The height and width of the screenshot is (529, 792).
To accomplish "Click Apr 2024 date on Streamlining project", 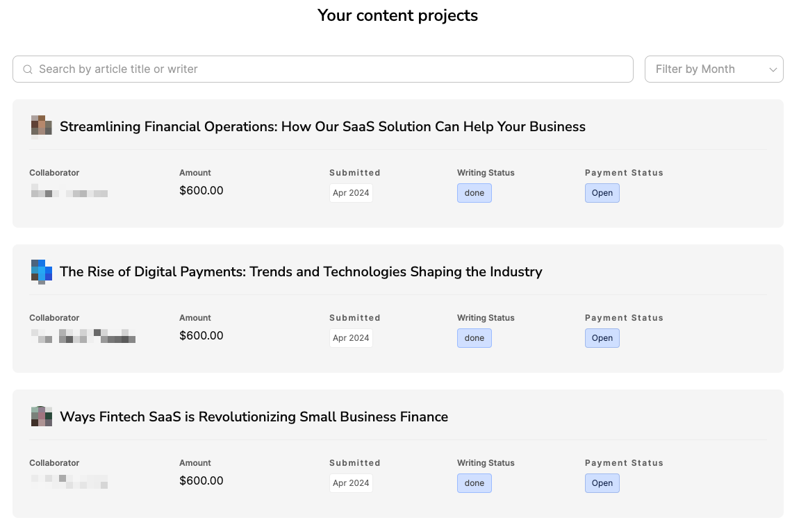I will tap(351, 193).
